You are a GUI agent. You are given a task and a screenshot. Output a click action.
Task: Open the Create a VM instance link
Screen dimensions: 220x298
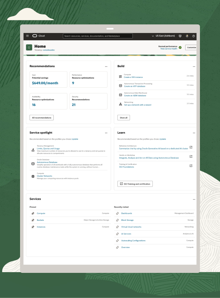point(133,77)
